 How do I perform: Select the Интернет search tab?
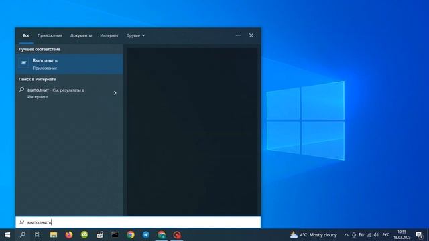pos(109,35)
